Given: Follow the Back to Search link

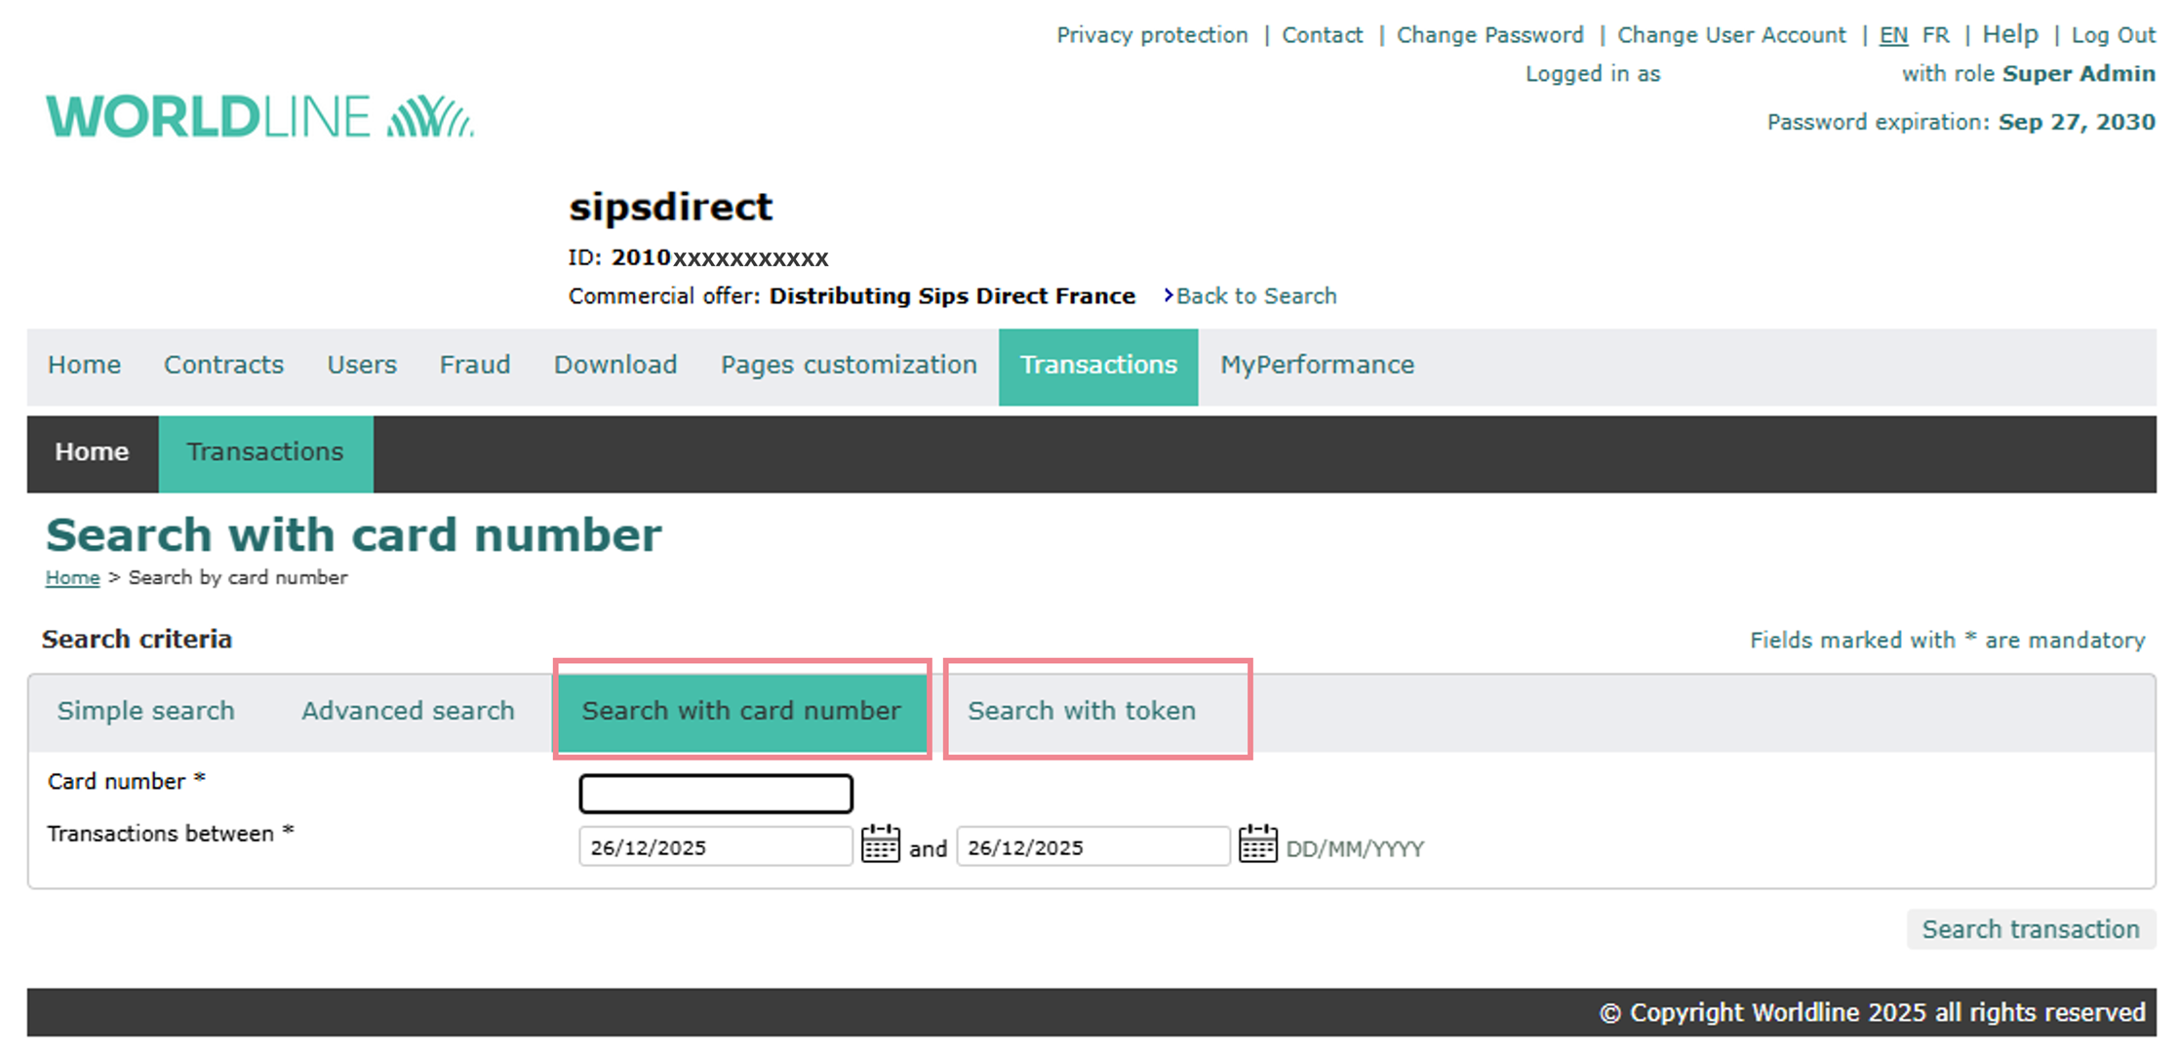Looking at the screenshot, I should [x=1255, y=296].
